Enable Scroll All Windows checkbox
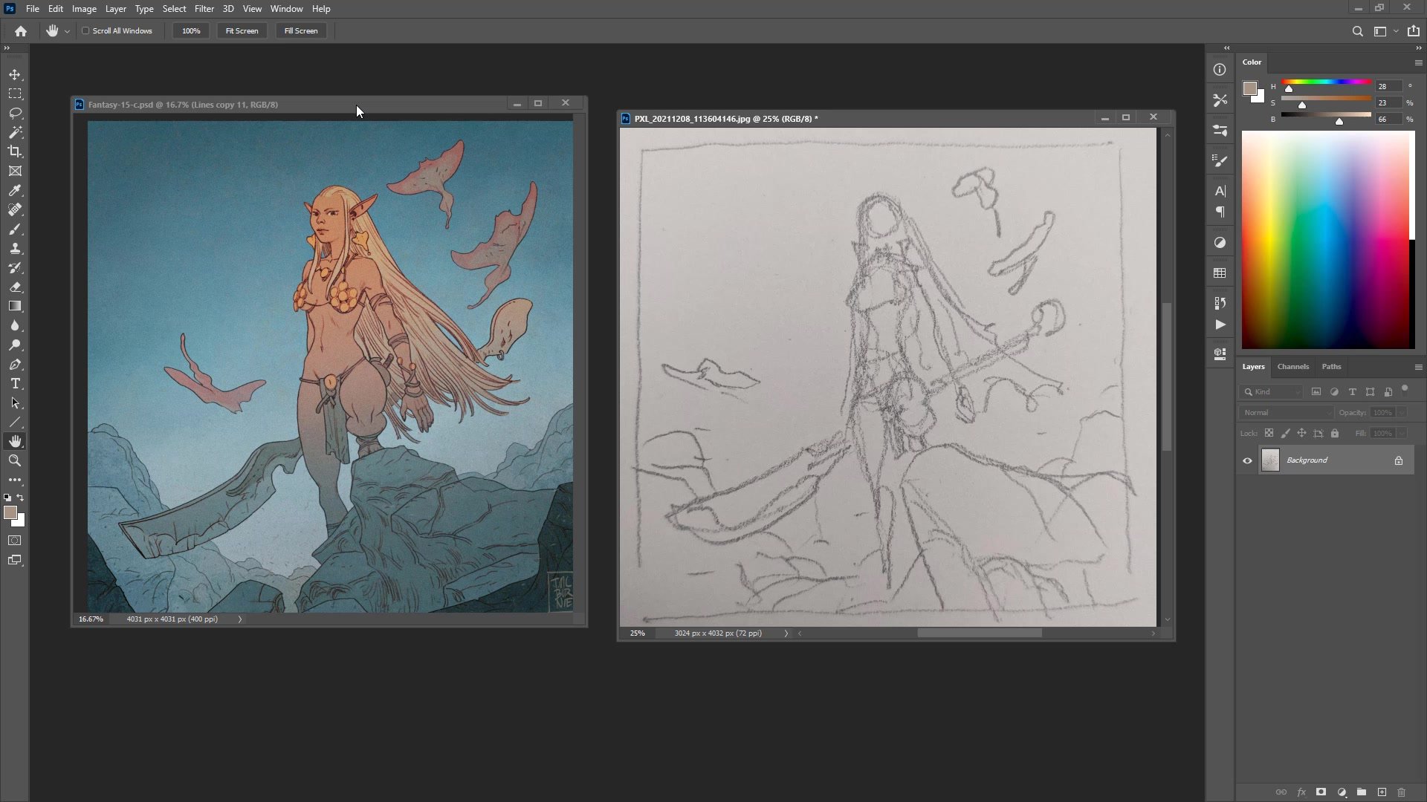Image resolution: width=1427 pixels, height=802 pixels. [x=85, y=31]
